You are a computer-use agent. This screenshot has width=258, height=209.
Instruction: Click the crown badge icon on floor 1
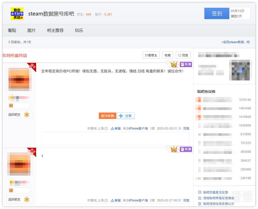tap(174, 64)
